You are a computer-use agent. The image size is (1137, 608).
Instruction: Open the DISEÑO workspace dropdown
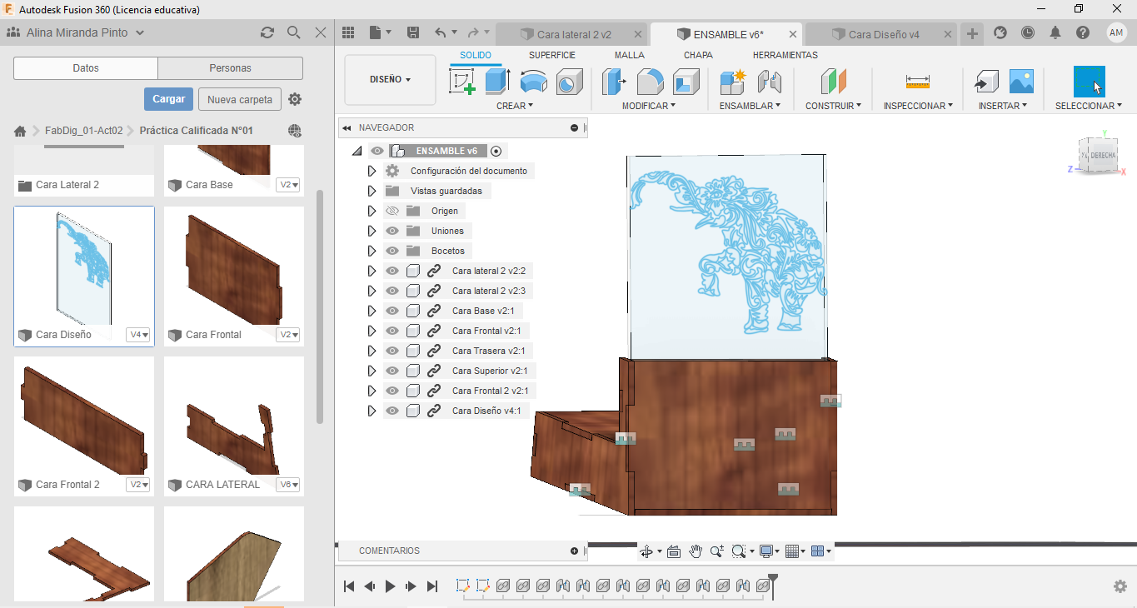pyautogui.click(x=390, y=80)
